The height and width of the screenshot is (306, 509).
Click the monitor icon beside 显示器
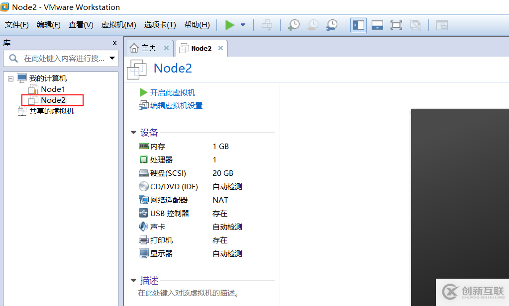click(143, 253)
